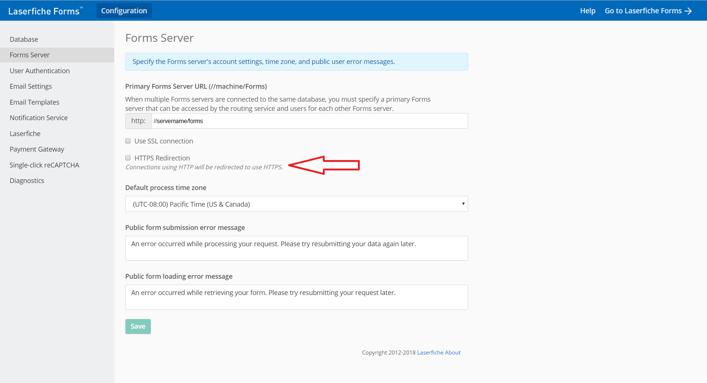Enable the Use SSL connection checkbox
The height and width of the screenshot is (383, 707).
(x=128, y=141)
